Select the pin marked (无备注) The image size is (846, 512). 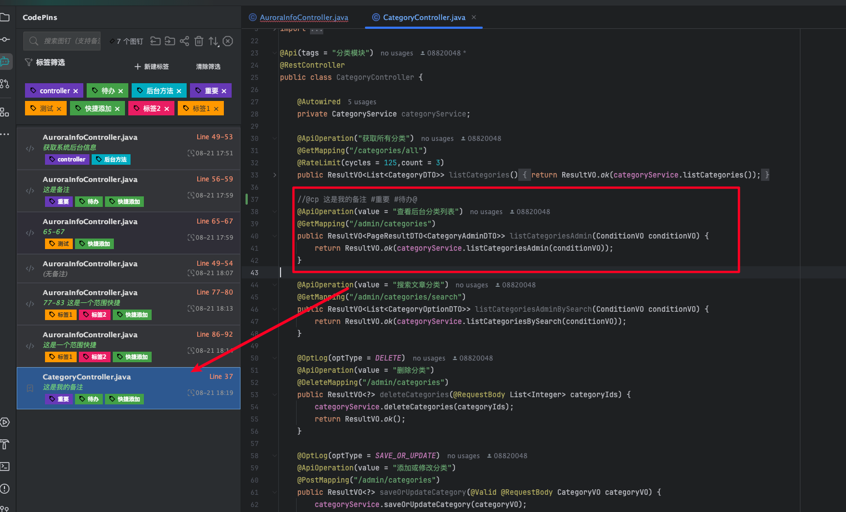pyautogui.click(x=128, y=268)
